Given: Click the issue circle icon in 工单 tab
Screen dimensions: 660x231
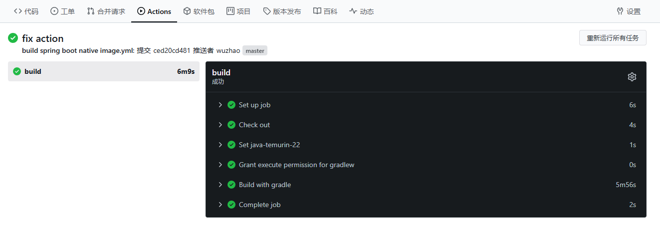Looking at the screenshot, I should pos(54,11).
